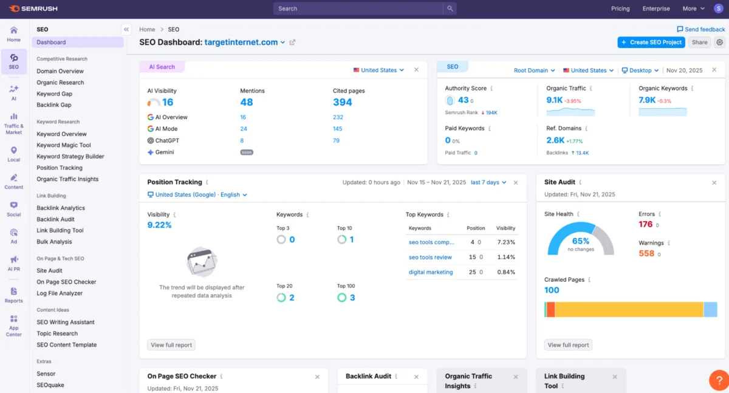Open Domain Overview in sidebar
This screenshot has height=393, width=729.
(60, 71)
